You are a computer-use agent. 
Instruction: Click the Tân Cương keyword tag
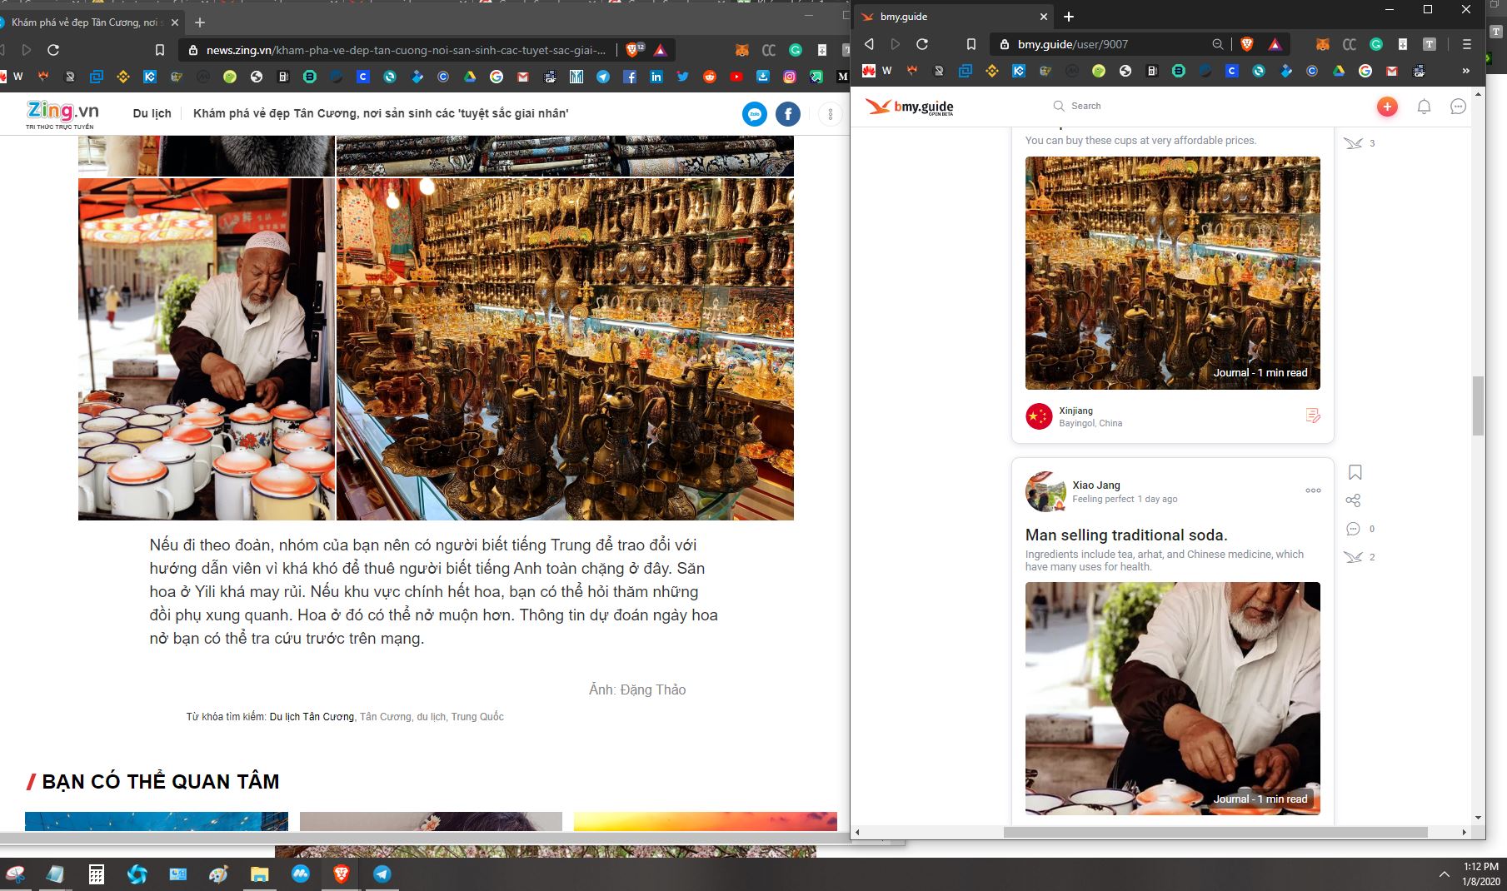pyautogui.click(x=385, y=717)
